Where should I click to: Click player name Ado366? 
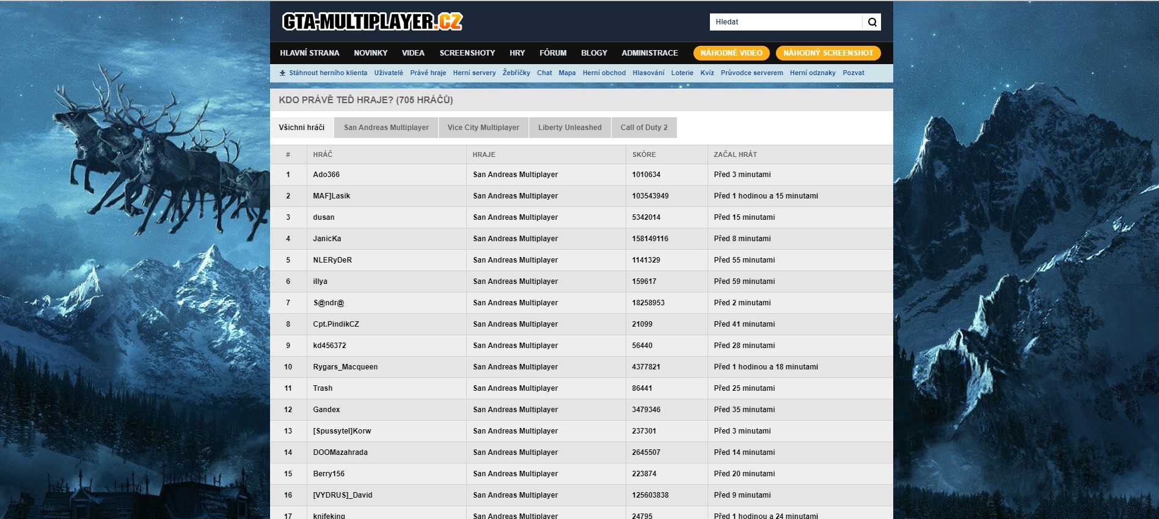point(326,175)
